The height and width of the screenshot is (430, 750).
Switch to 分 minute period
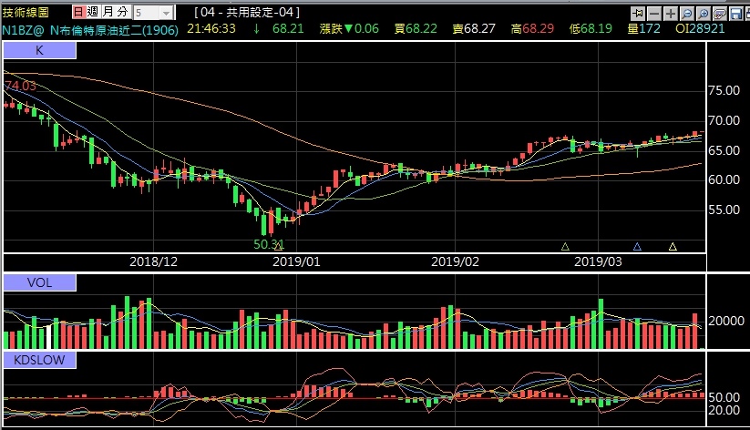pyautogui.click(x=123, y=12)
